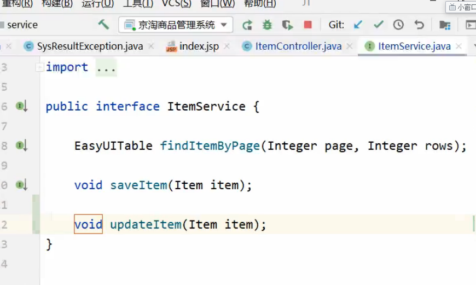476x285 pixels.
Task: Click the ItemService interface name
Action: point(206,107)
